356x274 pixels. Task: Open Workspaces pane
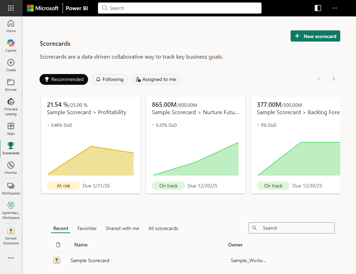(x=11, y=188)
